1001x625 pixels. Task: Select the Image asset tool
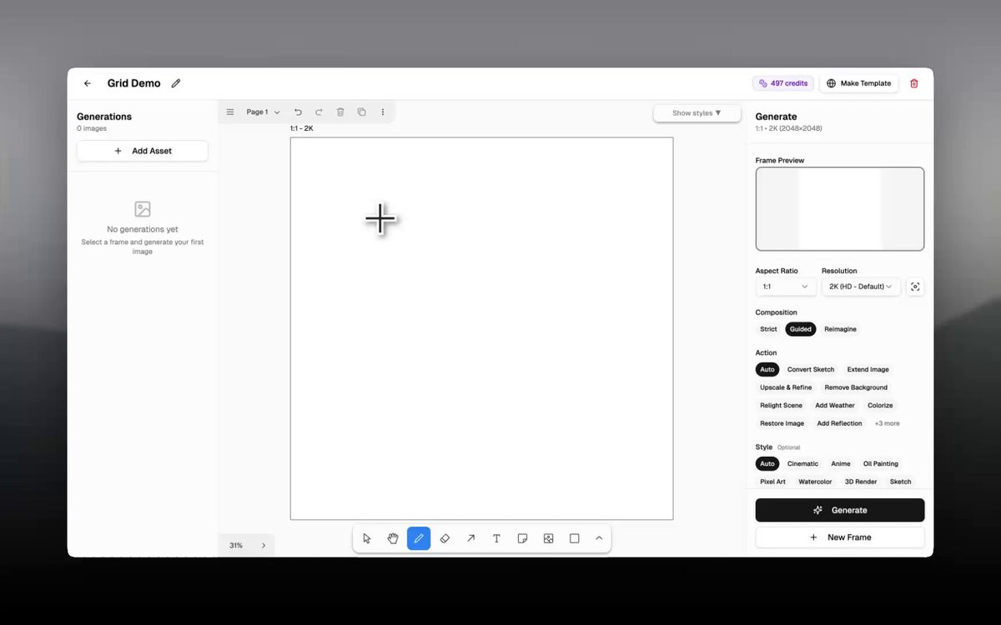click(x=548, y=538)
